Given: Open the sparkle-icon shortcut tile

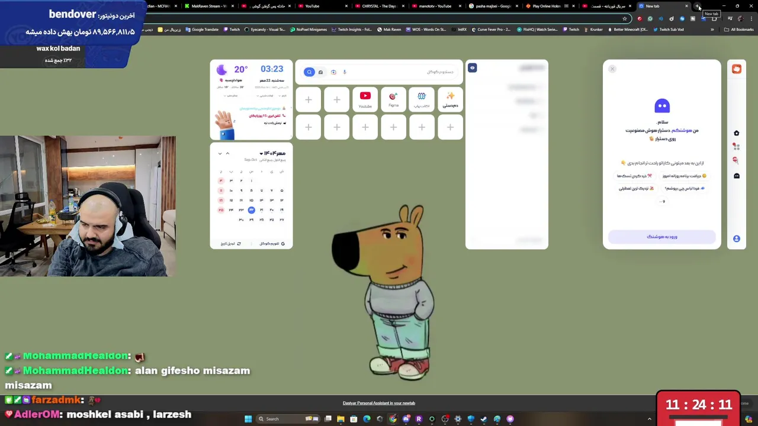Looking at the screenshot, I should (x=450, y=99).
